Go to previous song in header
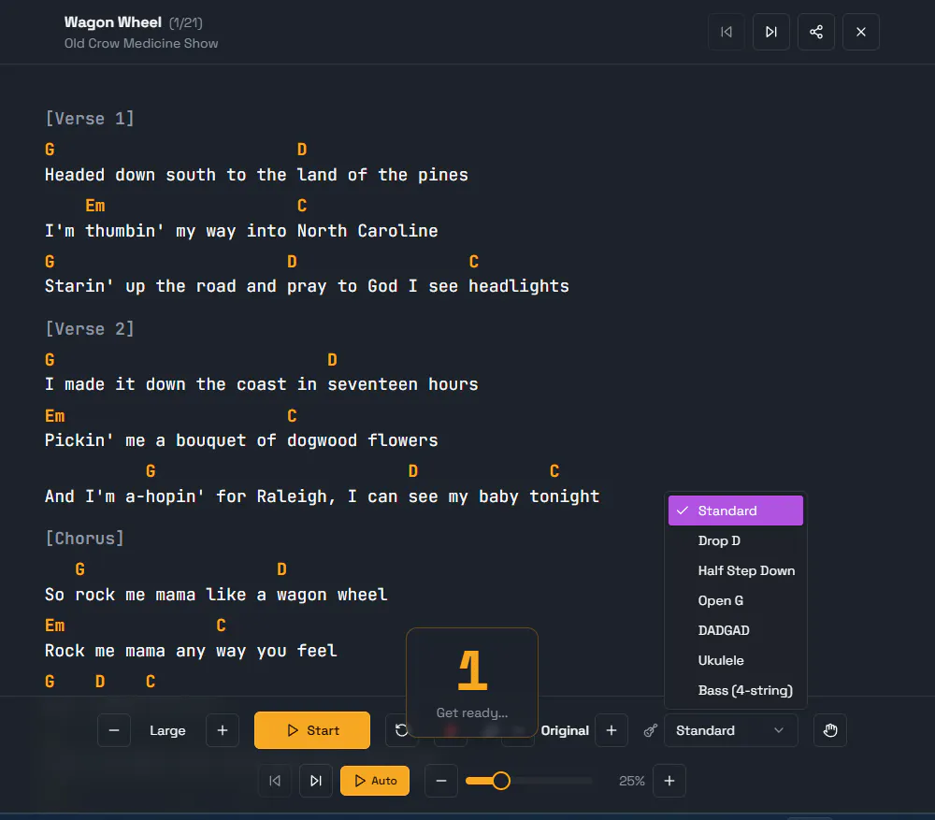This screenshot has height=820, width=935. (x=726, y=32)
